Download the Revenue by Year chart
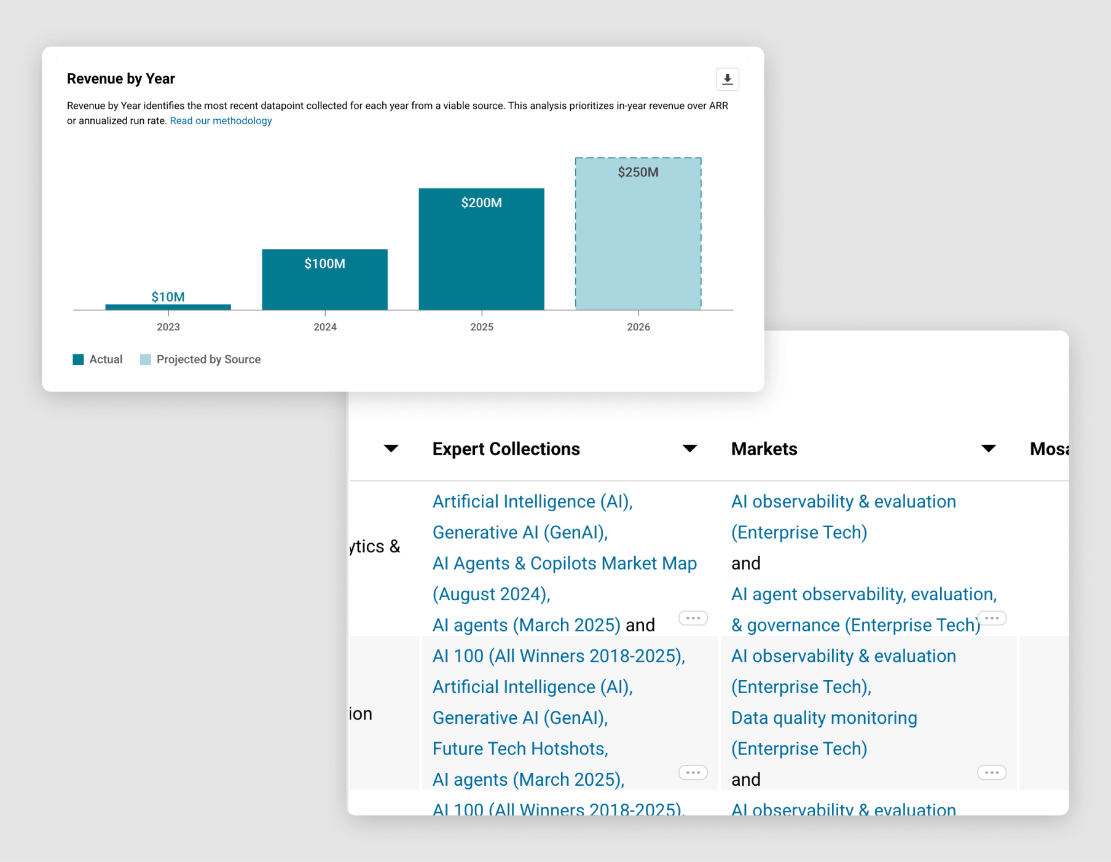 (727, 79)
